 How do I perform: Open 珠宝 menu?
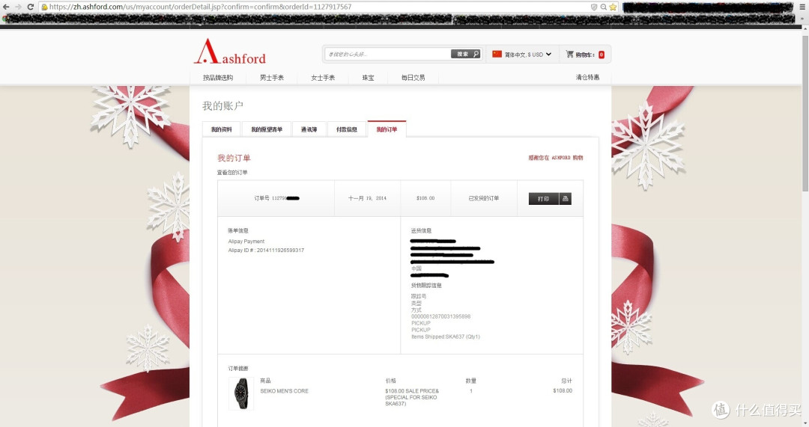pyautogui.click(x=368, y=78)
